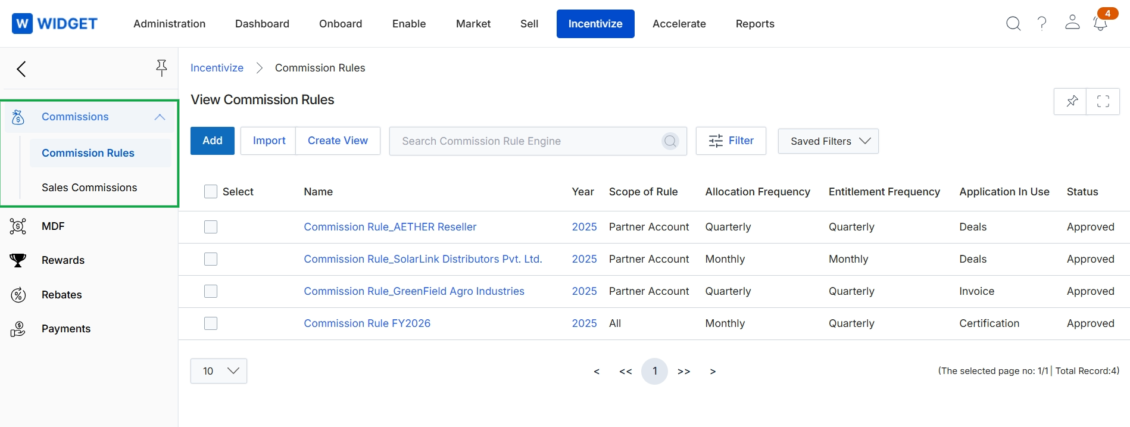Screen dimensions: 1130x427
Task: Click the sidebar back arrow
Action: tap(21, 69)
